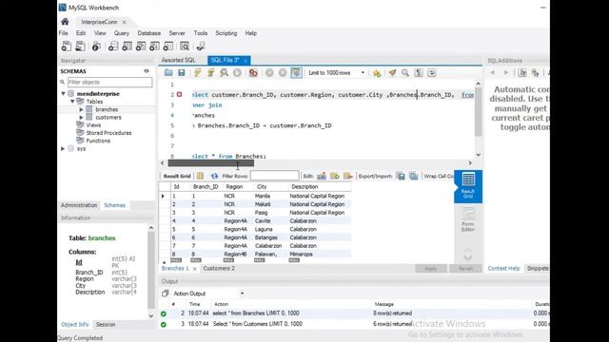Create a new table icon
Screen dimensions: 609x342
pyautogui.click(x=127, y=47)
